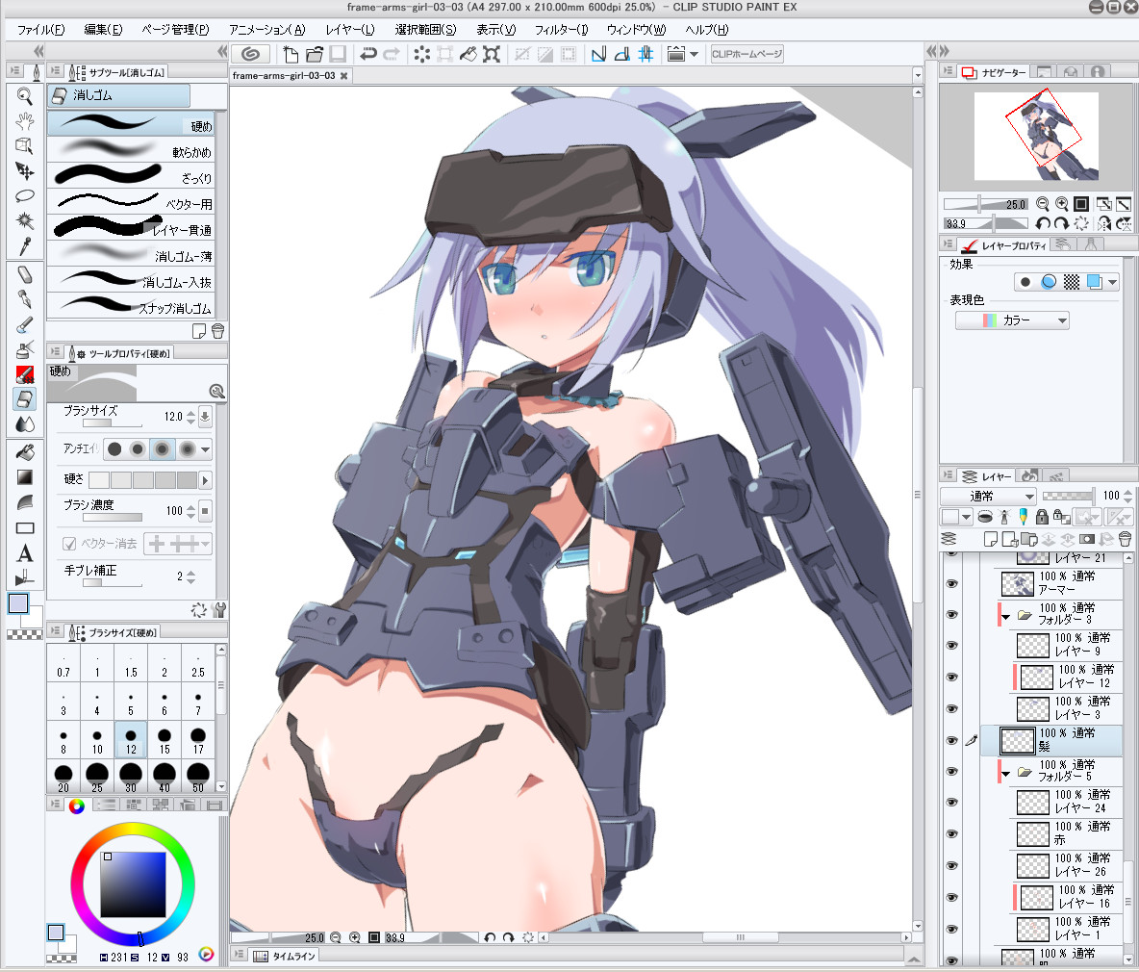The height and width of the screenshot is (972, 1139).
Task: Click the Navigator preview thumbnail
Action: 1036,136
